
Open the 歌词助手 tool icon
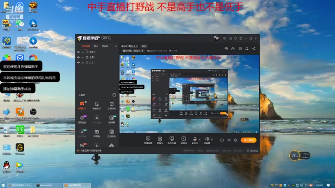tap(111, 133)
